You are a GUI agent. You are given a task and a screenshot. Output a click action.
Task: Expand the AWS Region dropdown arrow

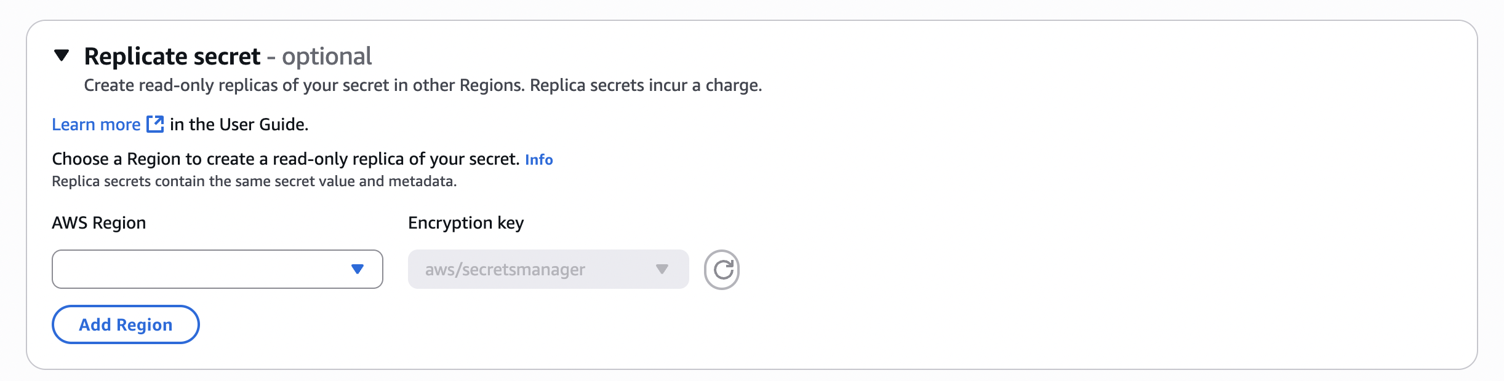(358, 269)
